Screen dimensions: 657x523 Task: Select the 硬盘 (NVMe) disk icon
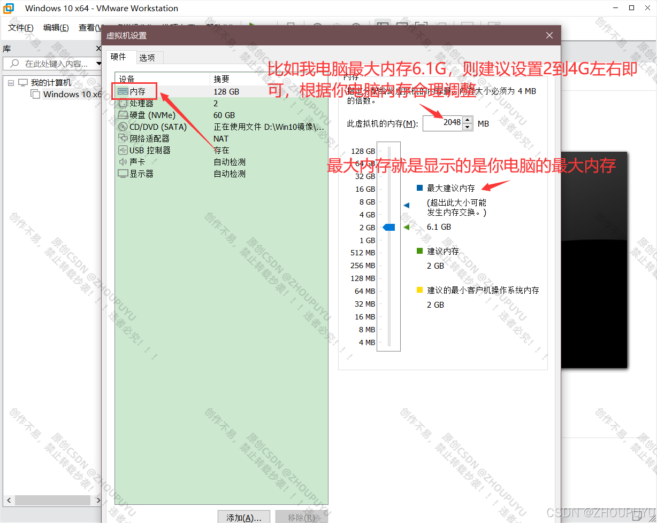[123, 115]
